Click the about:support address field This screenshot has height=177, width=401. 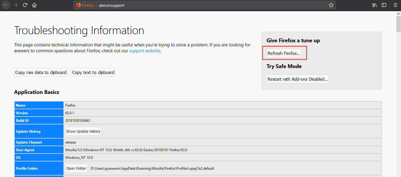tap(211, 5)
